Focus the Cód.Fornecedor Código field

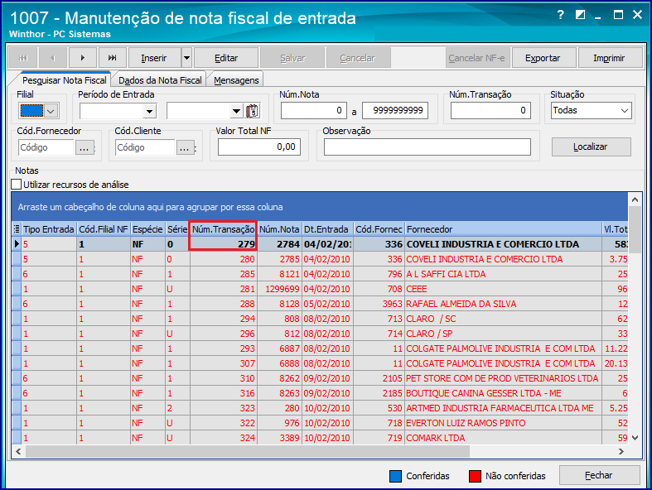click(46, 147)
